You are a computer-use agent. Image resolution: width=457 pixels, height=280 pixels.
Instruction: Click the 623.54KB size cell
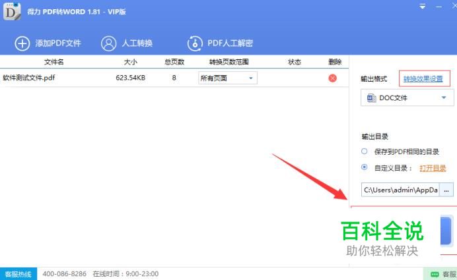point(130,78)
